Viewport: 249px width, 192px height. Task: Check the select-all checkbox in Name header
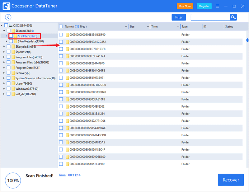pos(61,26)
